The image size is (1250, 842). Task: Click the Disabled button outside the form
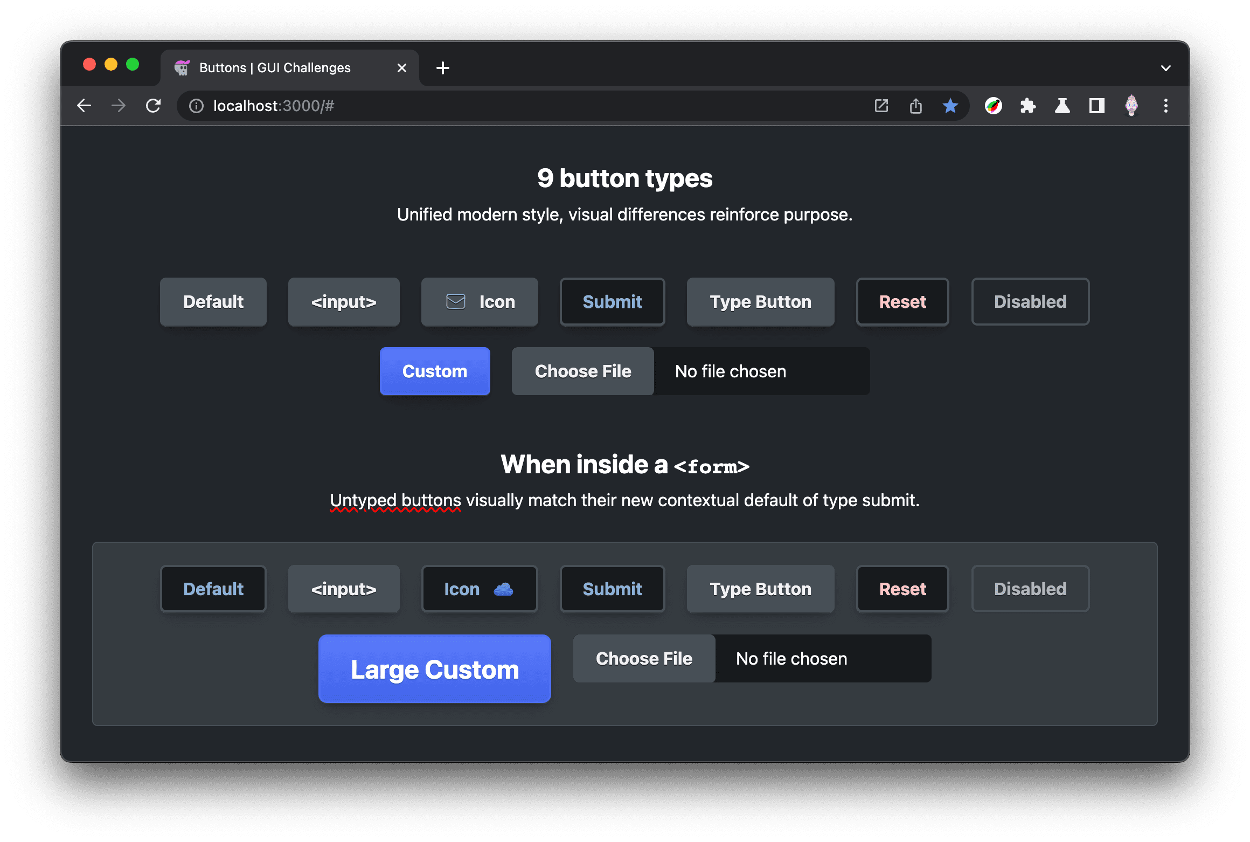click(x=1029, y=302)
